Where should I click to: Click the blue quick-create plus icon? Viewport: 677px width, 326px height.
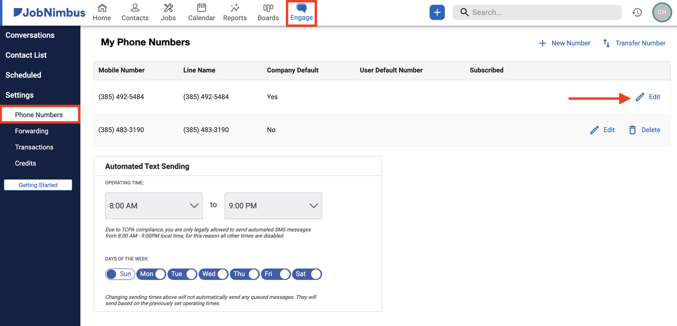tap(437, 12)
